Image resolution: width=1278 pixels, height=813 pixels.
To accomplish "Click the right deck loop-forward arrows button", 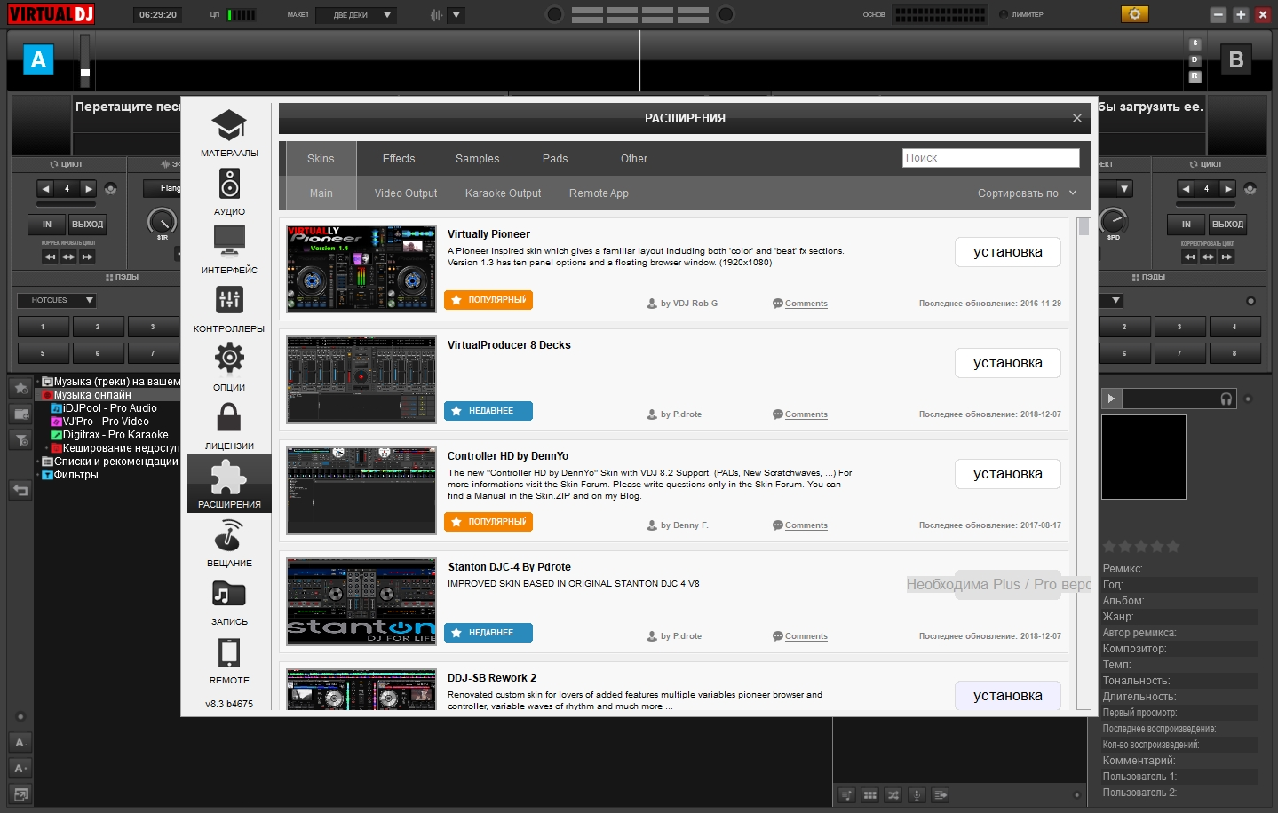I will point(1226,257).
